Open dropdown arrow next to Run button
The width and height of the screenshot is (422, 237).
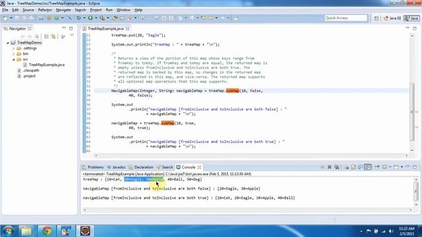point(96,18)
